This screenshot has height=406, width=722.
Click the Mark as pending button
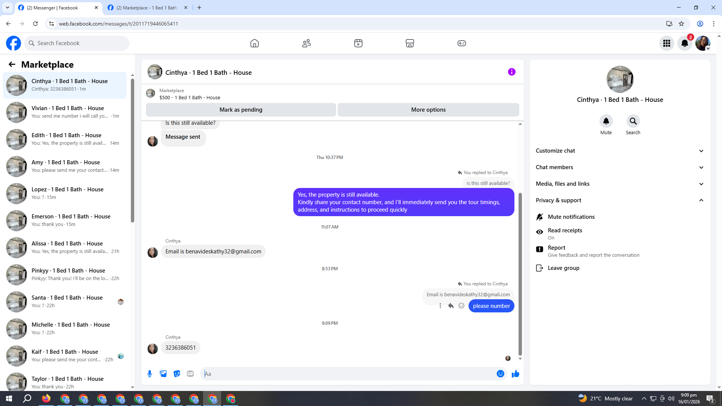(x=241, y=110)
